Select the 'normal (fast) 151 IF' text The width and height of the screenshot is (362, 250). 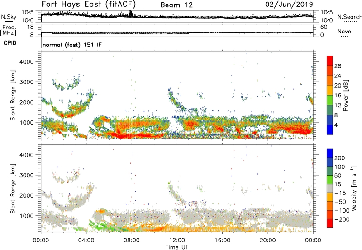[x=72, y=45]
